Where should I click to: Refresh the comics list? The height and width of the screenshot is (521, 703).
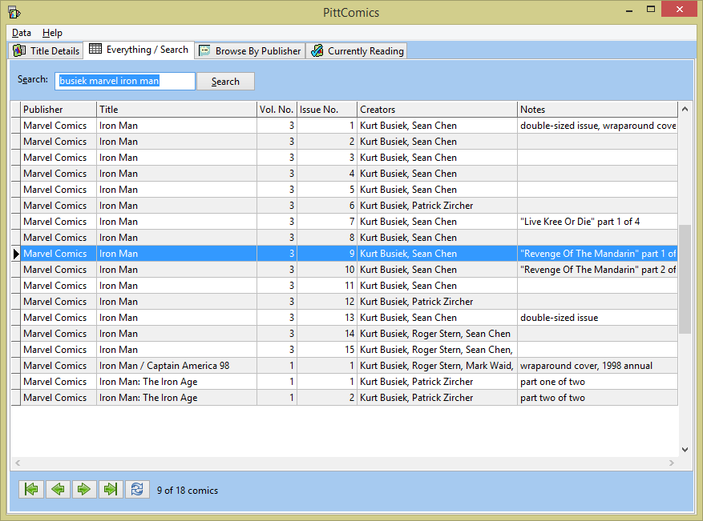click(137, 489)
